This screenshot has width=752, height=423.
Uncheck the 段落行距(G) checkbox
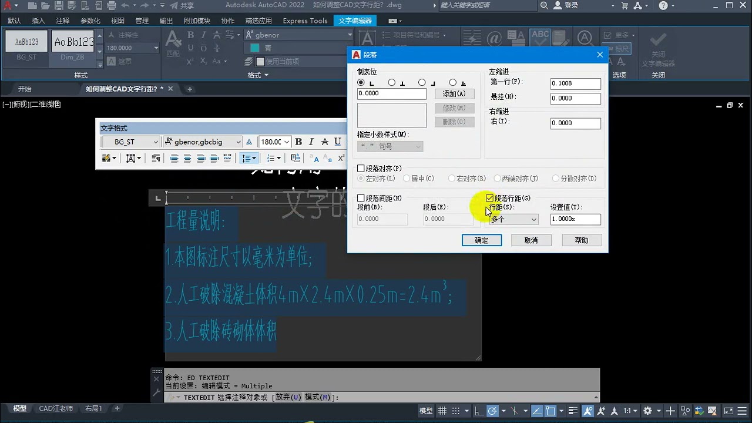[490, 199]
